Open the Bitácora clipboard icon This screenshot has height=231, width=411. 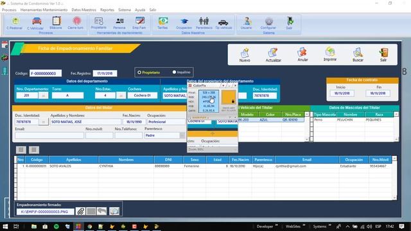pos(56,23)
